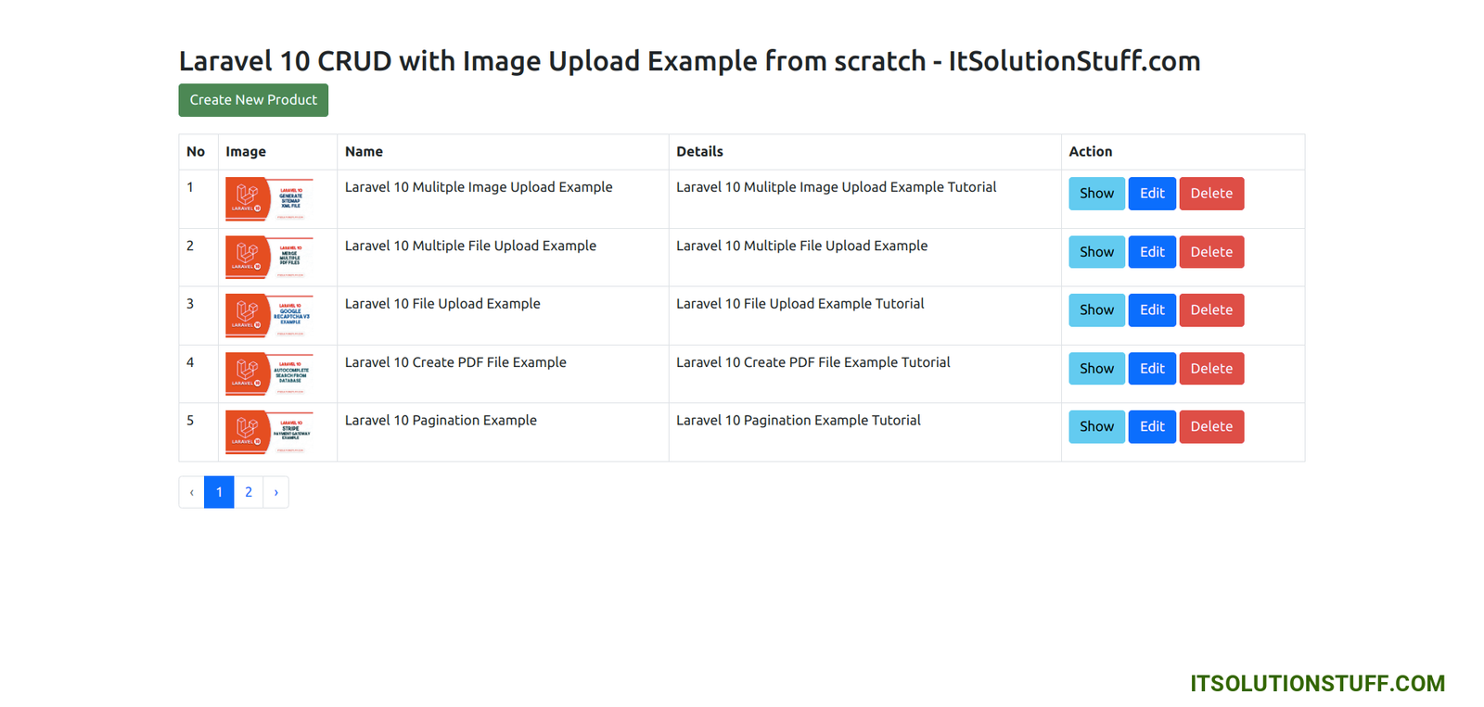This screenshot has width=1484, height=707.
Task: Delete the Laravel 10 File Upload product
Action: pyautogui.click(x=1211, y=310)
